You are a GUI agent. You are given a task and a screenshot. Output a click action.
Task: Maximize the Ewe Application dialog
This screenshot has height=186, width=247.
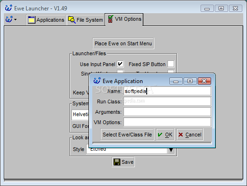click(x=190, y=81)
